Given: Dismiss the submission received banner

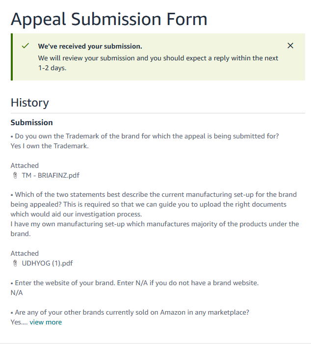Looking at the screenshot, I should pyautogui.click(x=290, y=46).
